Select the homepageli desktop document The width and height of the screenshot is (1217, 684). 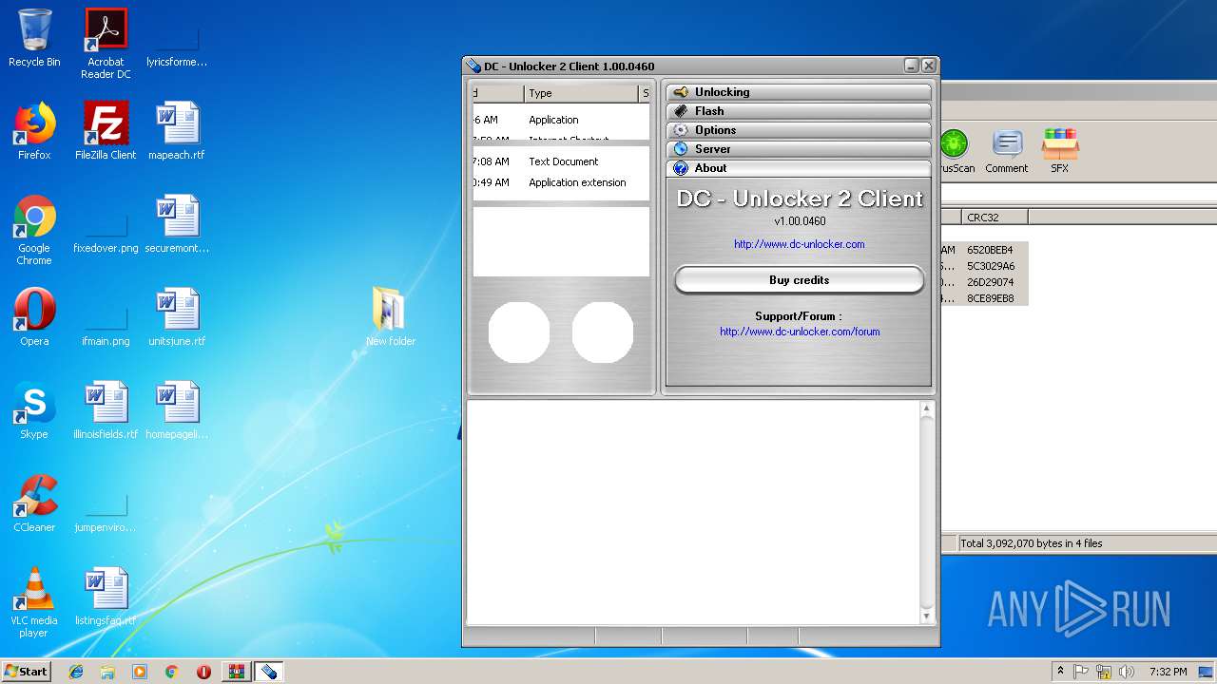tap(177, 410)
